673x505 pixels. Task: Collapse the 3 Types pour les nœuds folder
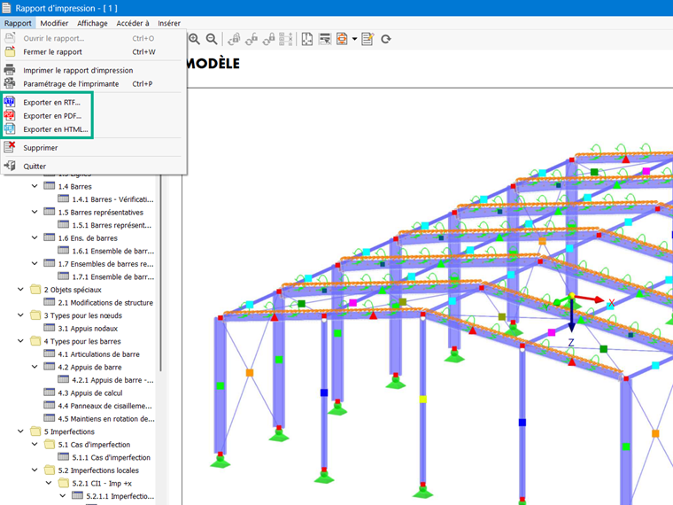pos(20,315)
